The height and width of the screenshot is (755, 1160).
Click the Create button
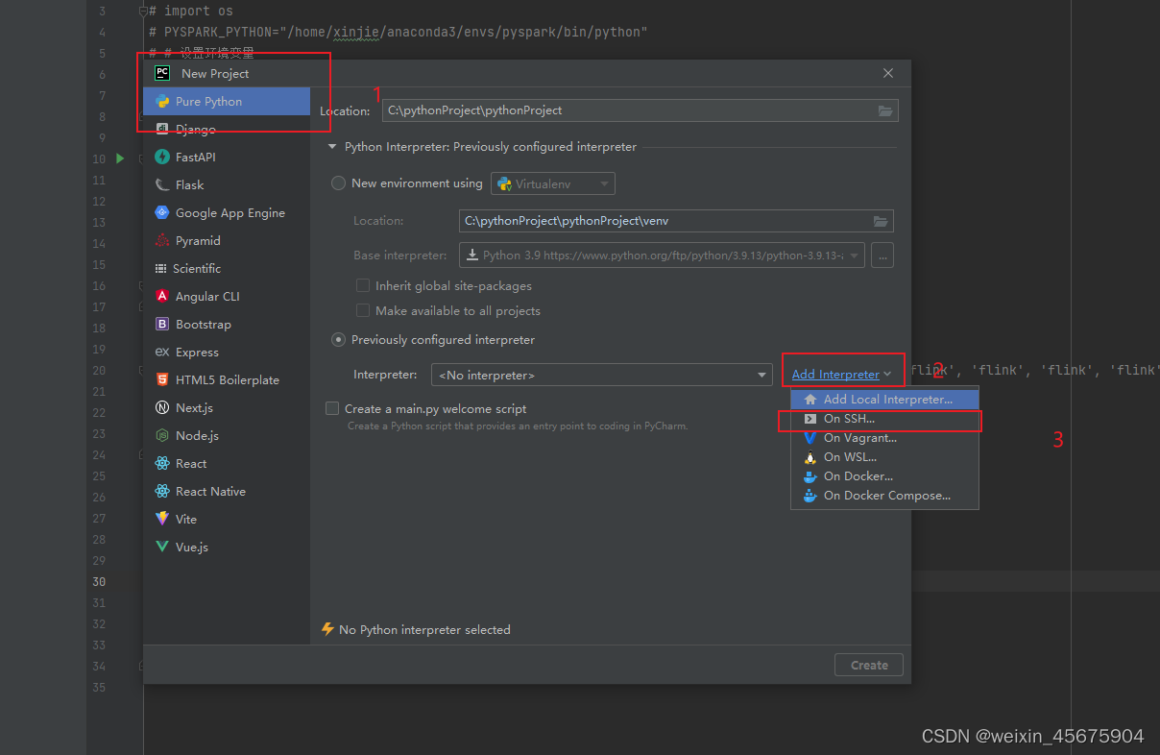867,665
